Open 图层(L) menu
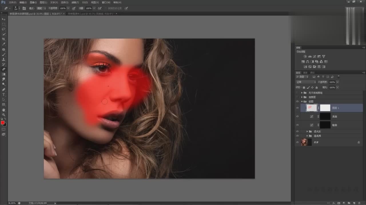Screen dimensions: 366x205 44,2
